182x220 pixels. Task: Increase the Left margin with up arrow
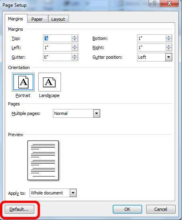point(75,46)
